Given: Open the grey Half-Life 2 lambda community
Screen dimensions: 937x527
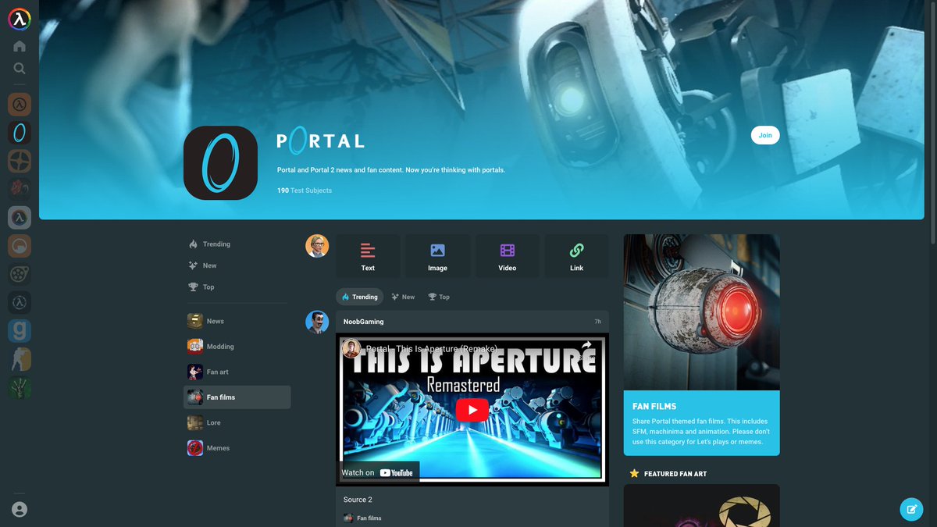Looking at the screenshot, I should coord(20,217).
